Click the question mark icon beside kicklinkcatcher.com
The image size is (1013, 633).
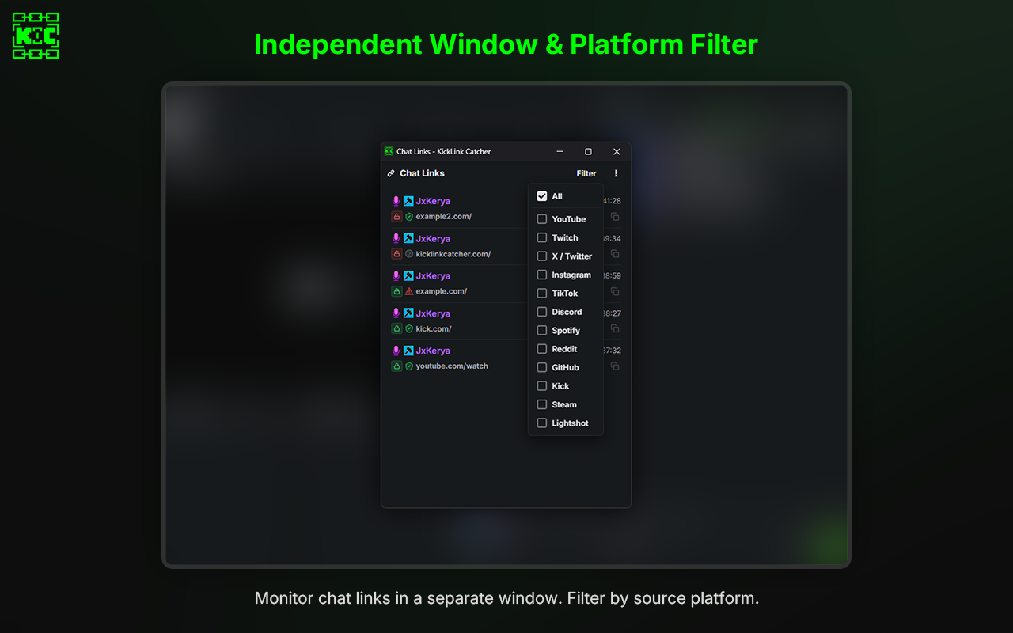coord(409,254)
